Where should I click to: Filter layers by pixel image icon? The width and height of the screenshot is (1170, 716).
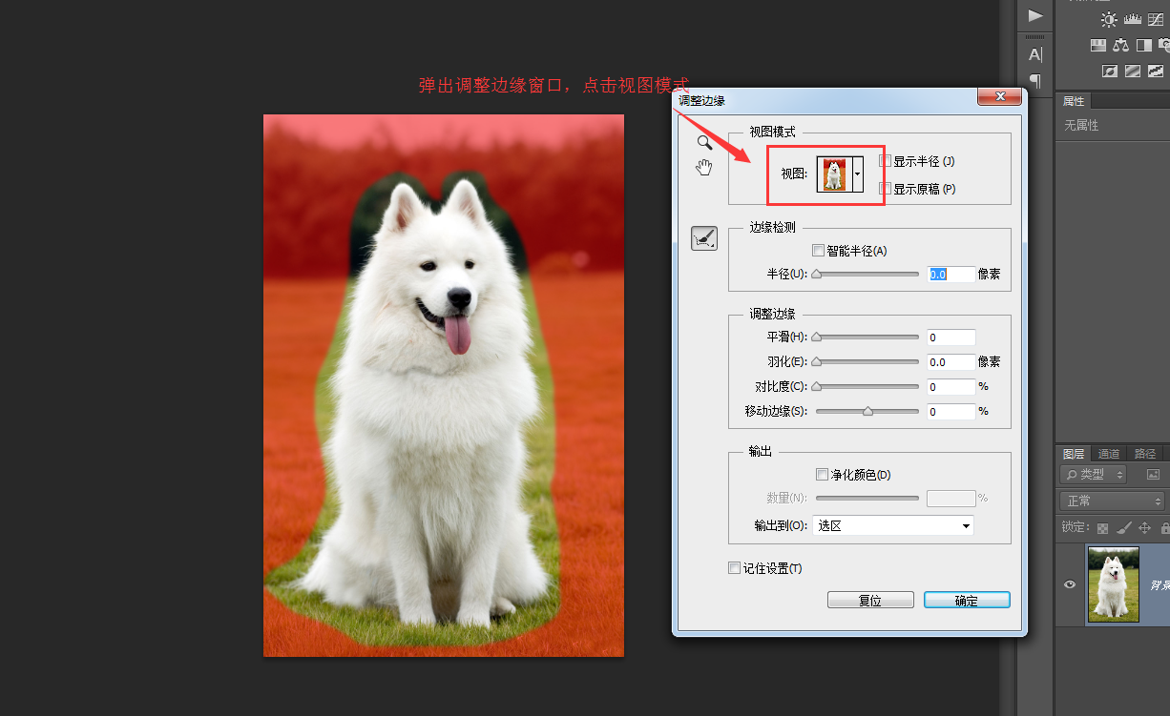pos(1153,474)
